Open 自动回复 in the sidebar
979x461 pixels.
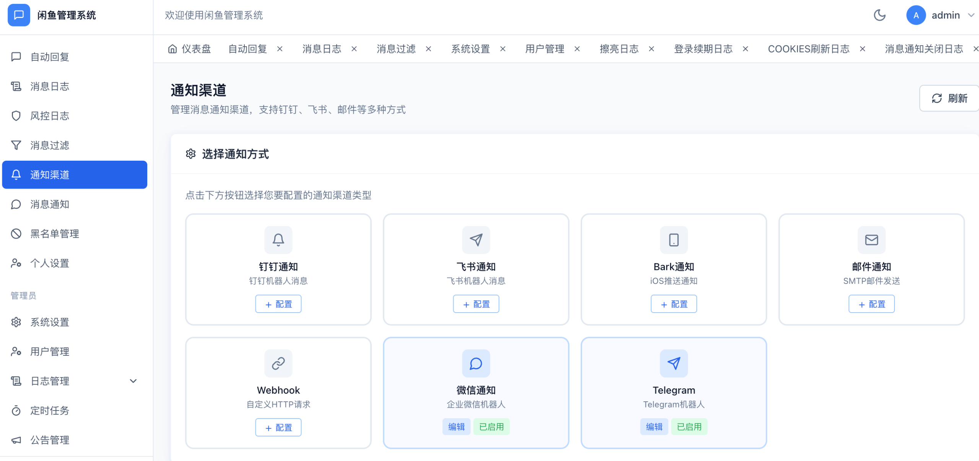pos(75,57)
